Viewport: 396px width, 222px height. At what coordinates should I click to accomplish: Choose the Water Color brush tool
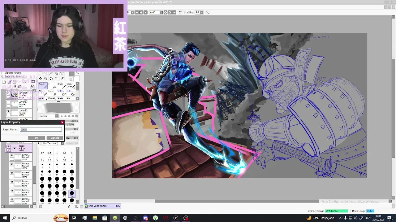71,86
